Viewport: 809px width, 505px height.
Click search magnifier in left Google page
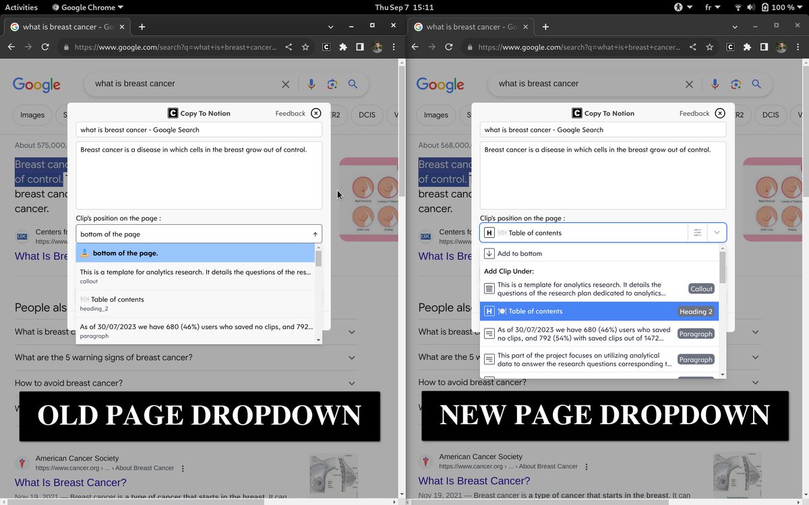click(x=353, y=84)
